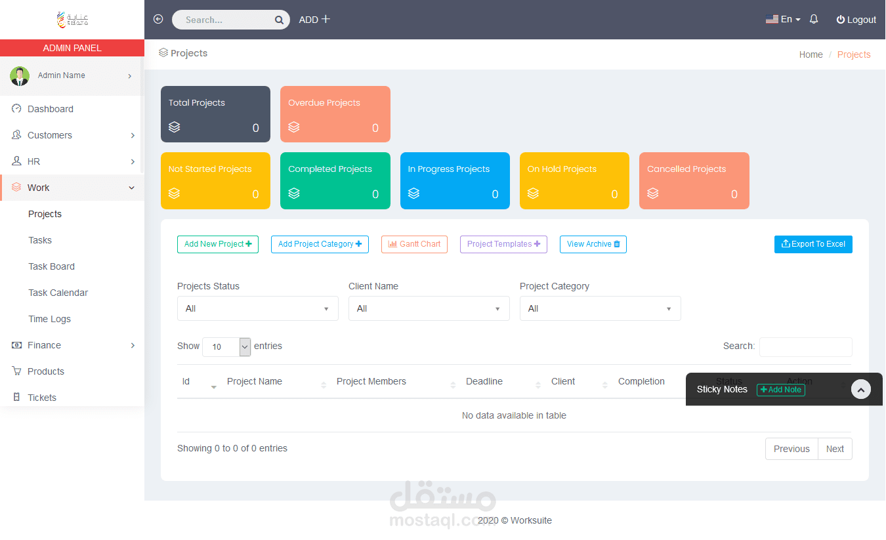Click the Tickets icon in sidebar
Image resolution: width=886 pixels, height=540 pixels.
point(16,398)
